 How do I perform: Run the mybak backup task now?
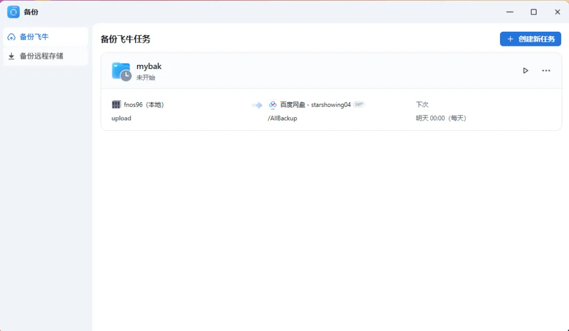coord(525,71)
